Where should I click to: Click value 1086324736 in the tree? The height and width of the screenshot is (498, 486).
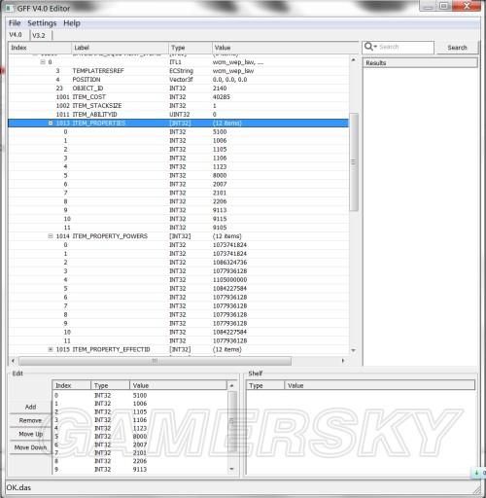pyautogui.click(x=229, y=263)
